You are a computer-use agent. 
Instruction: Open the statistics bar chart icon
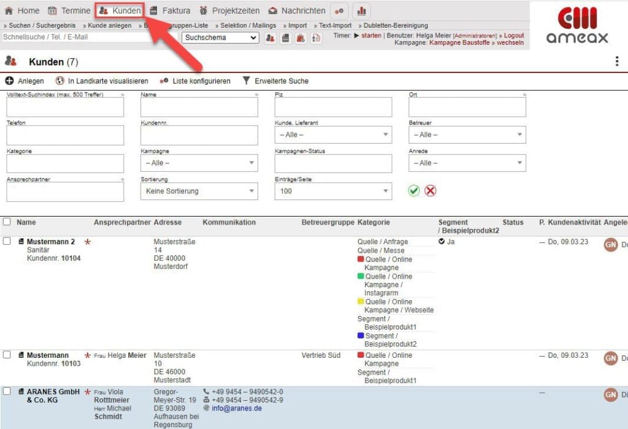point(361,10)
